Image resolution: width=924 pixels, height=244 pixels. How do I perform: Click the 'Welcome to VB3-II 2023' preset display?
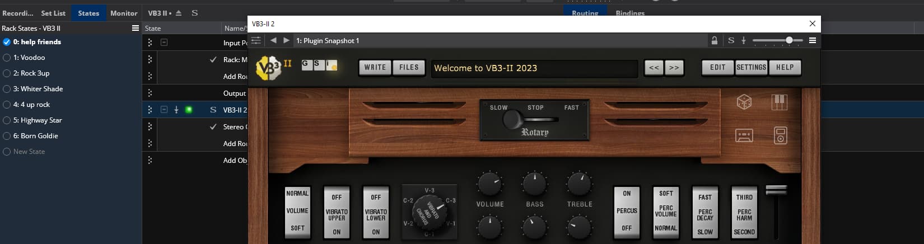point(534,68)
